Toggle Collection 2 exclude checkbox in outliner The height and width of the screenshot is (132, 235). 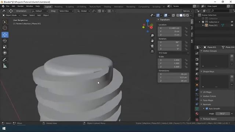click(x=203, y=22)
